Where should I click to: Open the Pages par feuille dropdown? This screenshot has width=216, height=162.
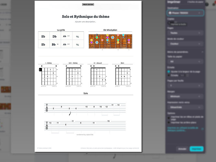click(x=185, y=86)
